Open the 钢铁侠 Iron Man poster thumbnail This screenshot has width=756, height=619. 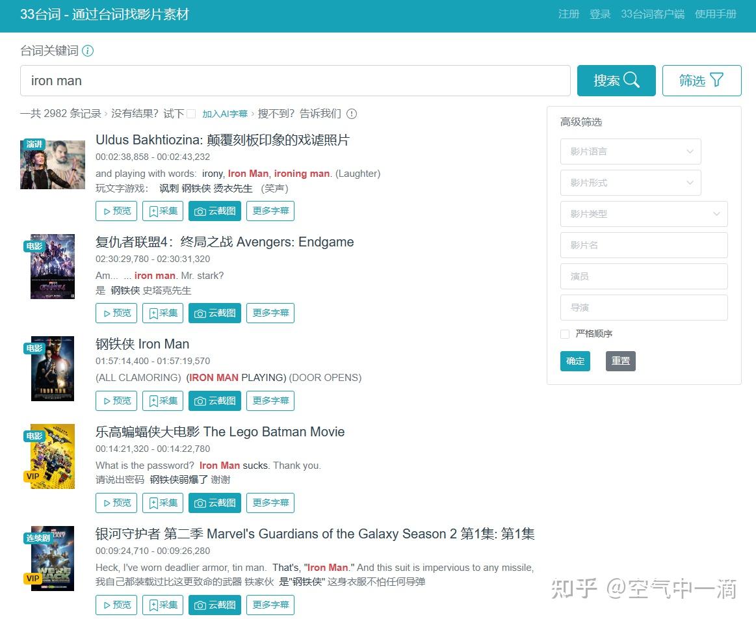pyautogui.click(x=53, y=369)
